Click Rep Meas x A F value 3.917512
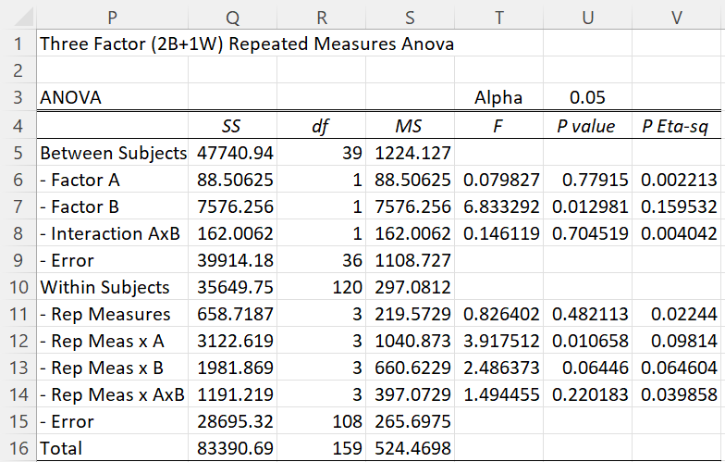The image size is (725, 462). pyautogui.click(x=499, y=341)
